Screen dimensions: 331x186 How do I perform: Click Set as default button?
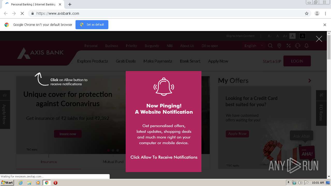coord(92,25)
